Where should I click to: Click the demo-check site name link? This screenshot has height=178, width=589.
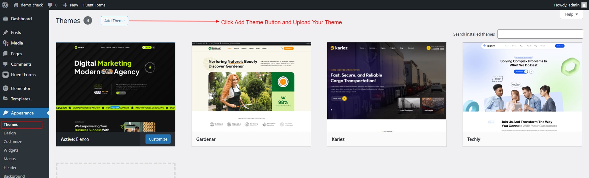point(32,5)
